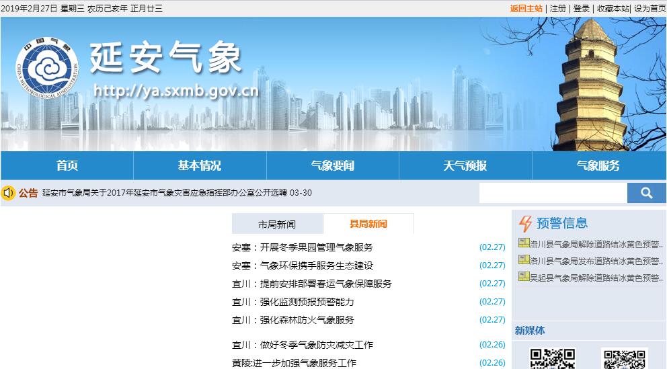This screenshot has height=369, width=667.
Task: Click the lightning bolt warning icon
Action: (525, 223)
